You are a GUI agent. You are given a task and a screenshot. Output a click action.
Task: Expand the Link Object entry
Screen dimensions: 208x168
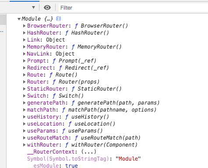pos(24,40)
